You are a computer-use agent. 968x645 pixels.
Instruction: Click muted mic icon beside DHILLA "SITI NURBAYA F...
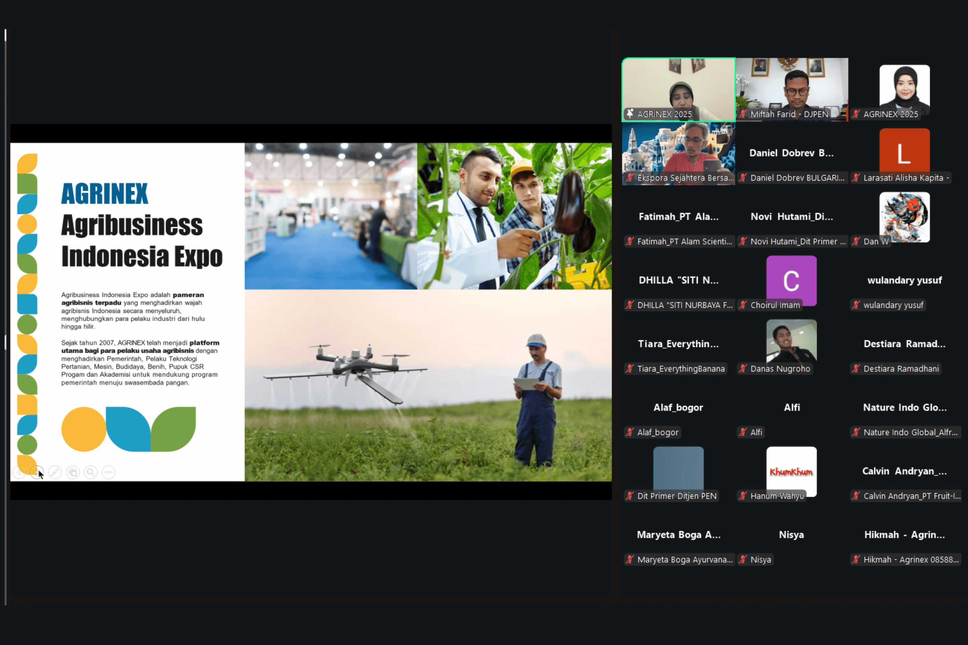click(x=630, y=305)
